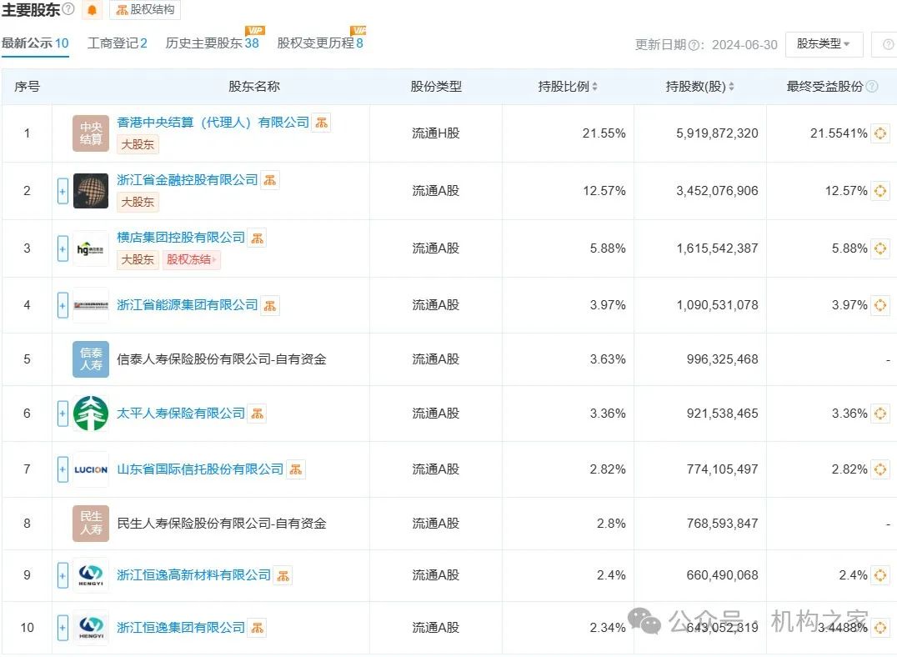Click beneficiary detail icon in 浙江恒逸高新材料 row
Image resolution: width=897 pixels, height=657 pixels.
(x=879, y=575)
